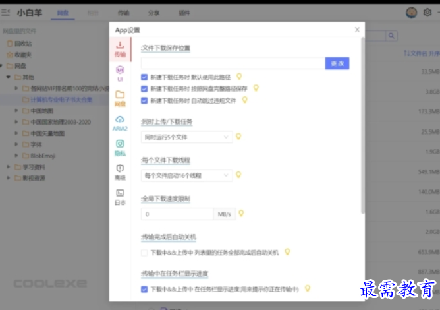Click hint bulb beside 默认使用此路径 option
This screenshot has height=310, width=440.
[x=239, y=77]
